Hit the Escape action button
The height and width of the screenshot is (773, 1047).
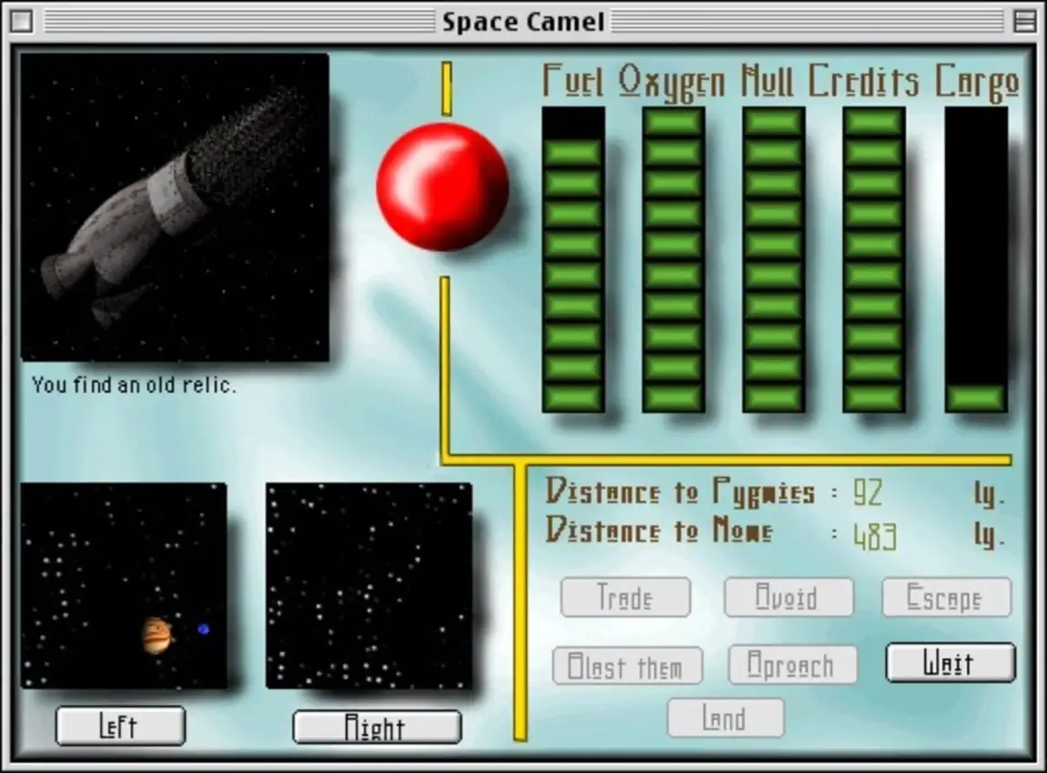point(946,597)
